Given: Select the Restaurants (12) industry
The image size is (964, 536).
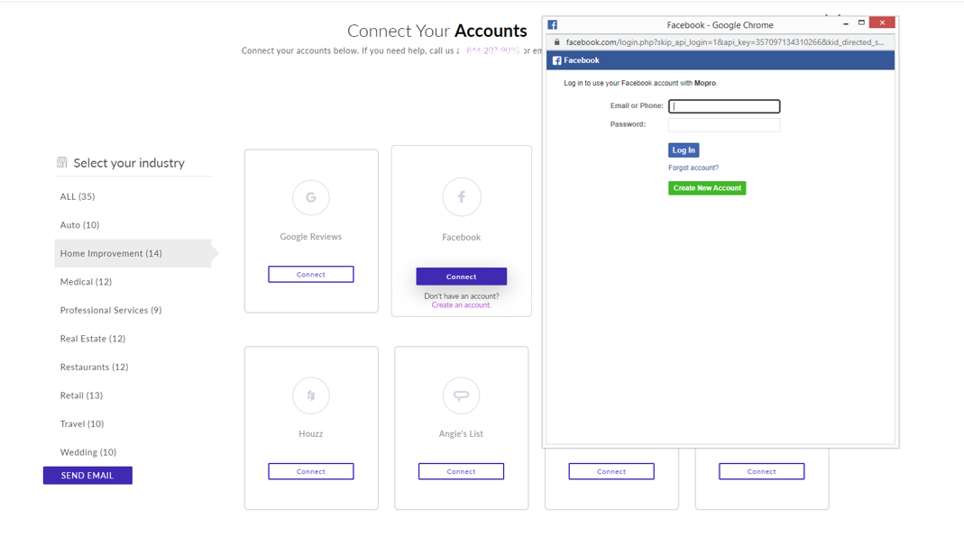Looking at the screenshot, I should coord(94,367).
